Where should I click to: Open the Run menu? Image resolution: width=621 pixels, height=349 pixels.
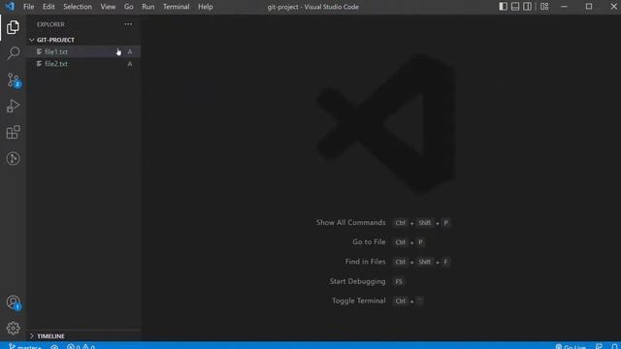pyautogui.click(x=148, y=7)
